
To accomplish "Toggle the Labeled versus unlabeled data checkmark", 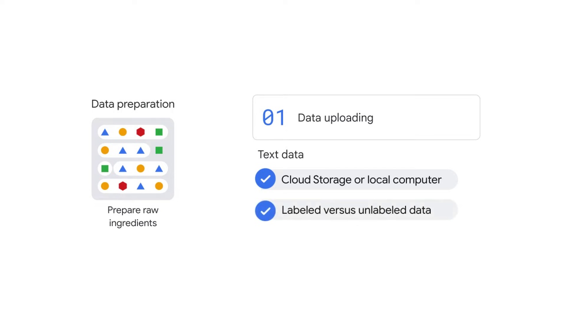I will pyautogui.click(x=265, y=210).
